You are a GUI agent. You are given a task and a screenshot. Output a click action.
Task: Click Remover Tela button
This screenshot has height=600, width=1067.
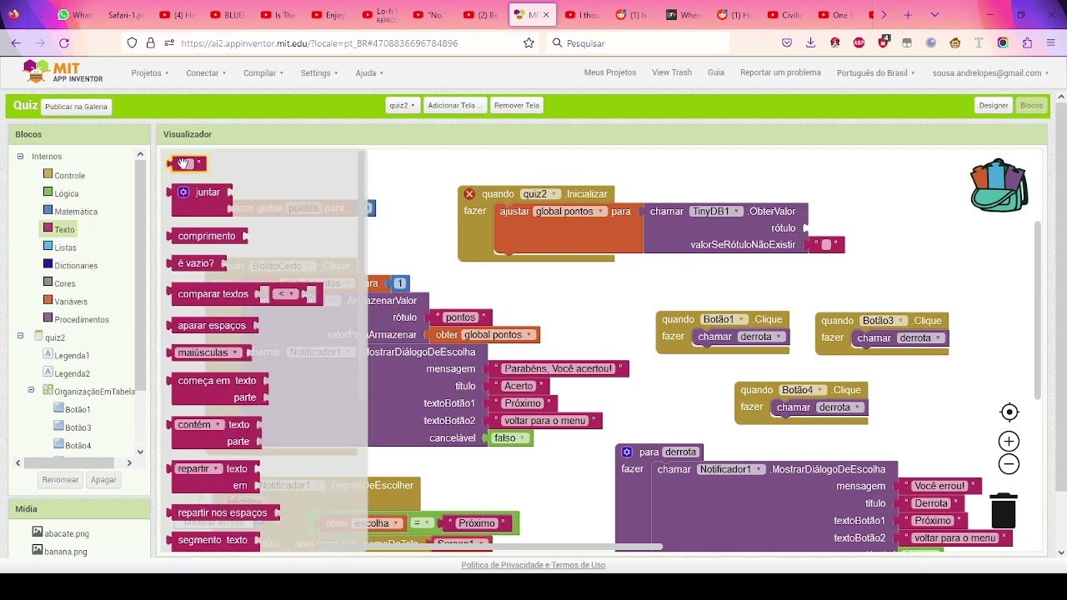517,106
